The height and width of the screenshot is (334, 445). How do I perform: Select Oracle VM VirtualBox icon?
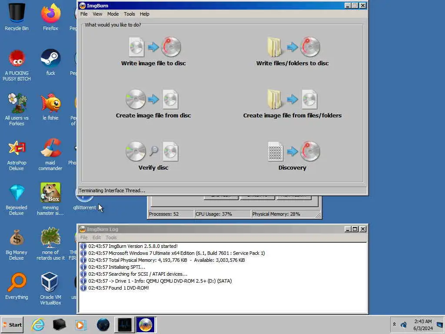coord(50,289)
